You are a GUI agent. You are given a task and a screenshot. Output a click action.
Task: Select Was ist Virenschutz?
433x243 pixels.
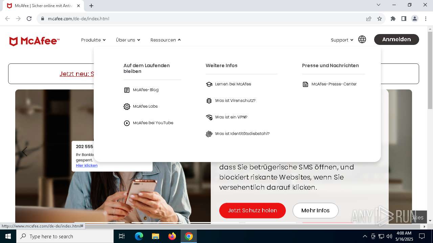pos(235,101)
